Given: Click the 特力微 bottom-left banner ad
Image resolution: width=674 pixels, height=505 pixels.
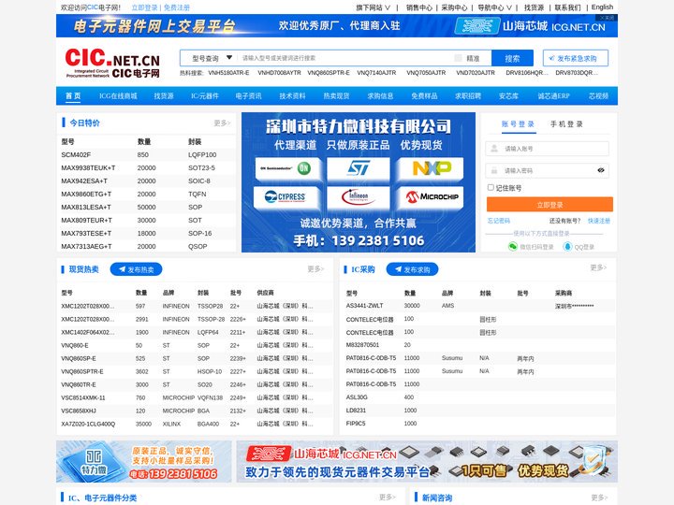Looking at the screenshot, I should pyautogui.click(x=143, y=461).
